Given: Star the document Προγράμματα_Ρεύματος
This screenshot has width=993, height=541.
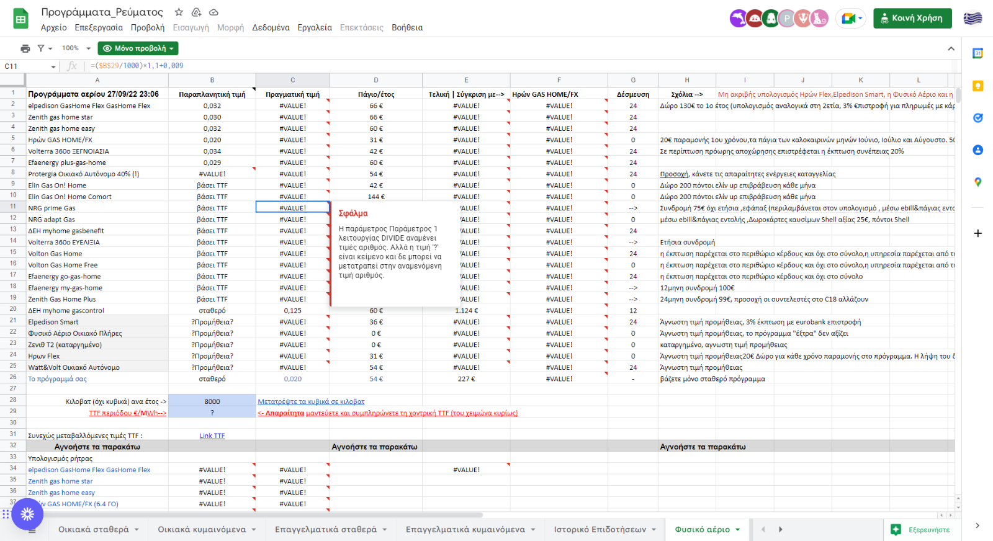Looking at the screenshot, I should coord(179,12).
